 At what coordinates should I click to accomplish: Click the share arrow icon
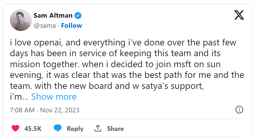(98, 128)
